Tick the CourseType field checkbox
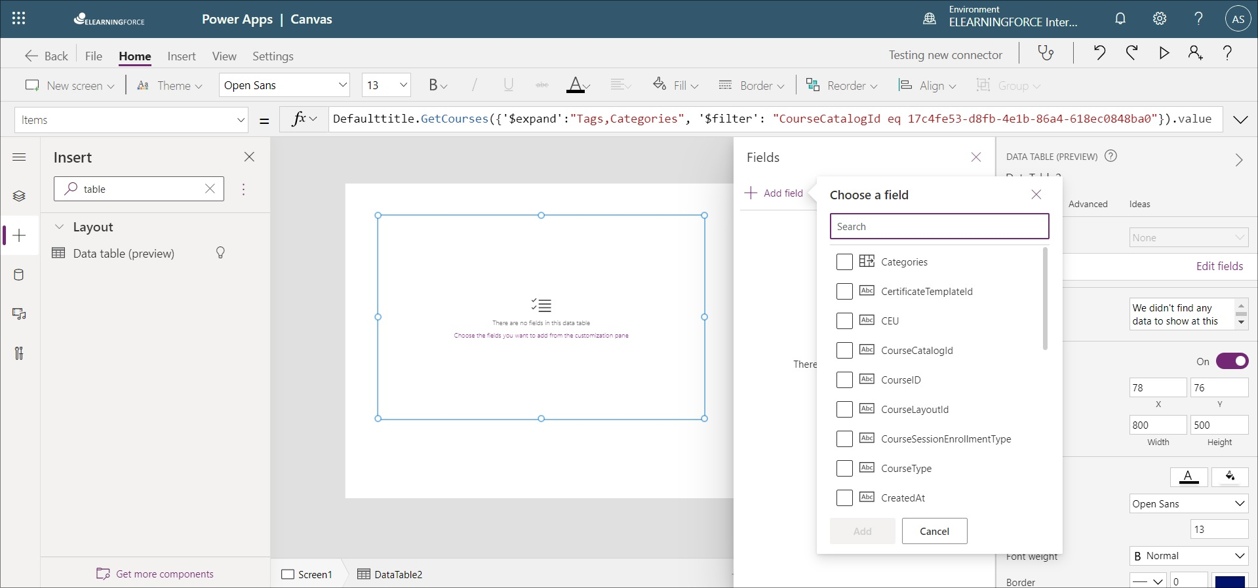The image size is (1258, 588). (844, 468)
